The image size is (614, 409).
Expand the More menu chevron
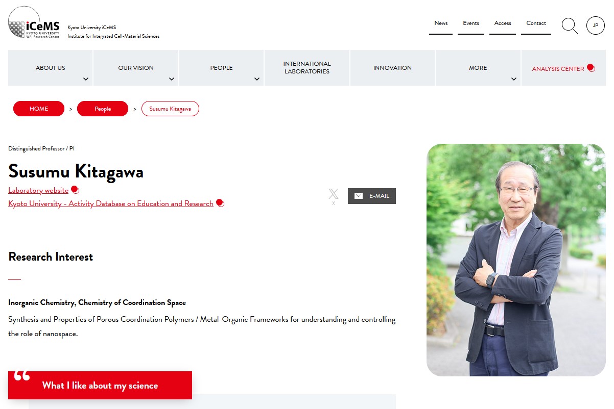pos(514,79)
